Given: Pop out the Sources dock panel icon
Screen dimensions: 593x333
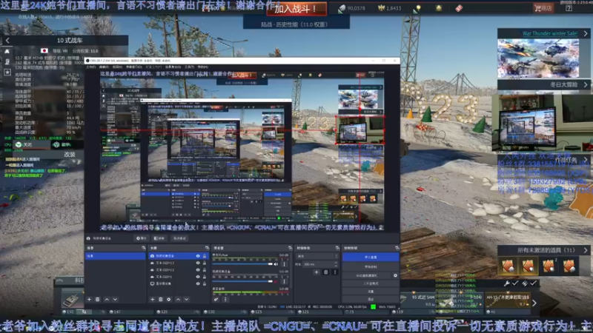Looking at the screenshot, I should point(207,248).
